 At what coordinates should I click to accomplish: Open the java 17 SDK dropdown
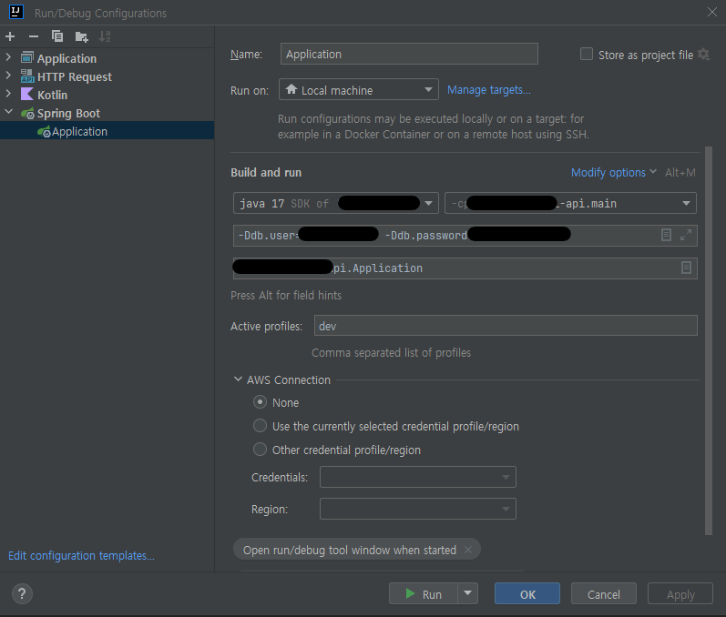pyautogui.click(x=336, y=203)
